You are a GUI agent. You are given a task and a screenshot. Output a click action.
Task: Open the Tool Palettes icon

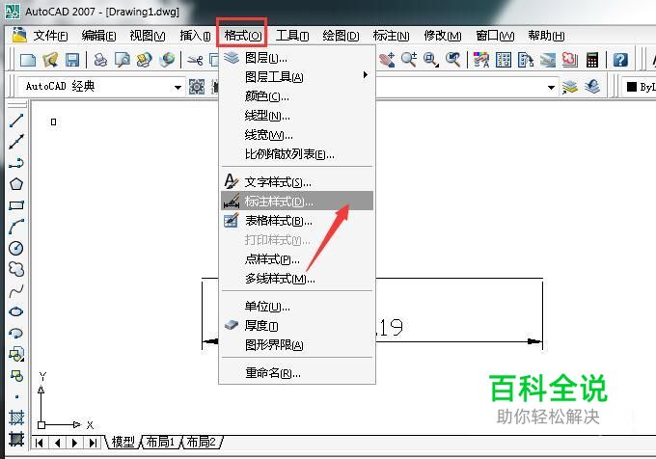(526, 60)
